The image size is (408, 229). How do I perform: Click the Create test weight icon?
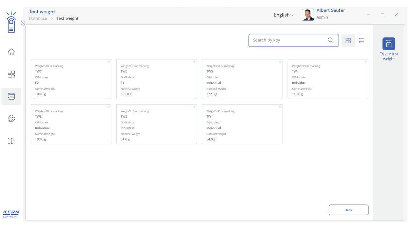click(x=389, y=44)
